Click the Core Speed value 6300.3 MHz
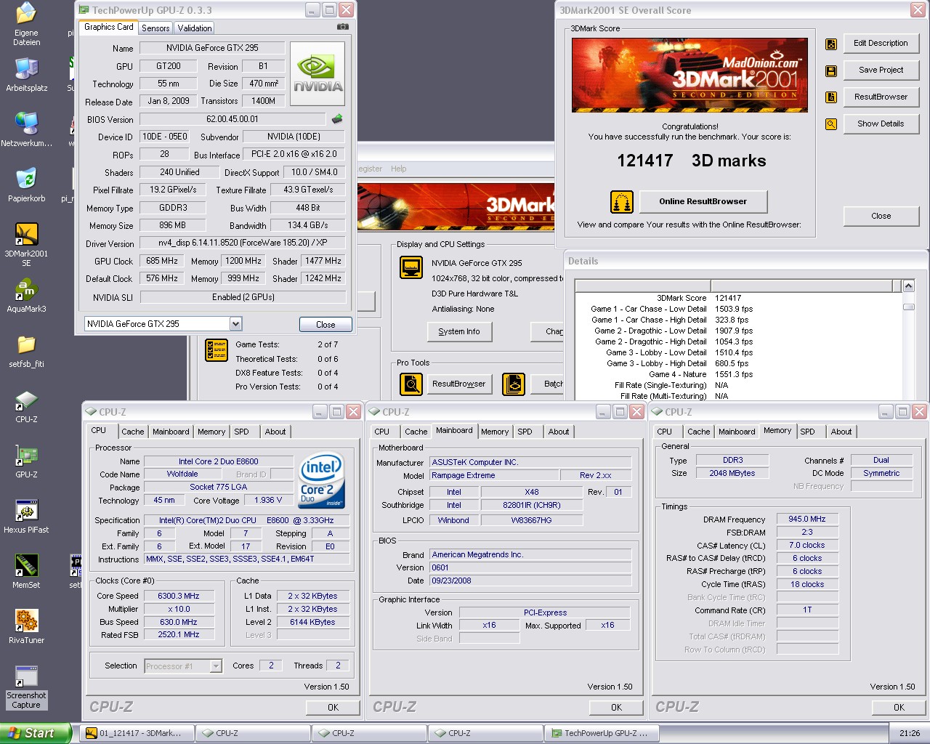Screen dimensions: 930x744 coord(179,596)
